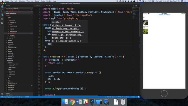Click the JavaScript language mode in status bar
Screen dimensions: 188x106
[x=127, y=97]
